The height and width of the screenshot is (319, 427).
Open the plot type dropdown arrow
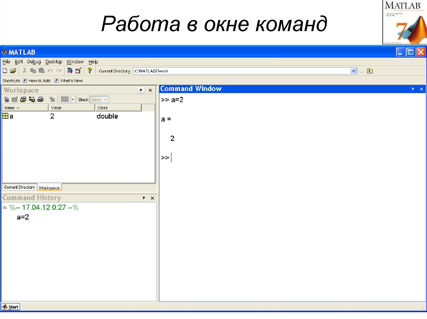click(x=73, y=99)
